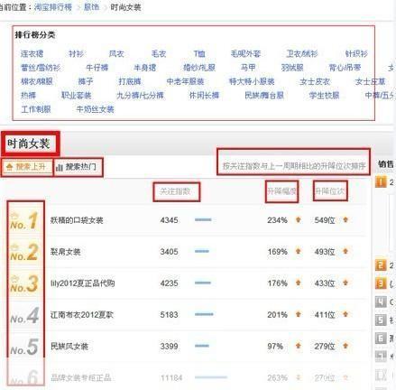Open the T恤 category

pos(199,54)
